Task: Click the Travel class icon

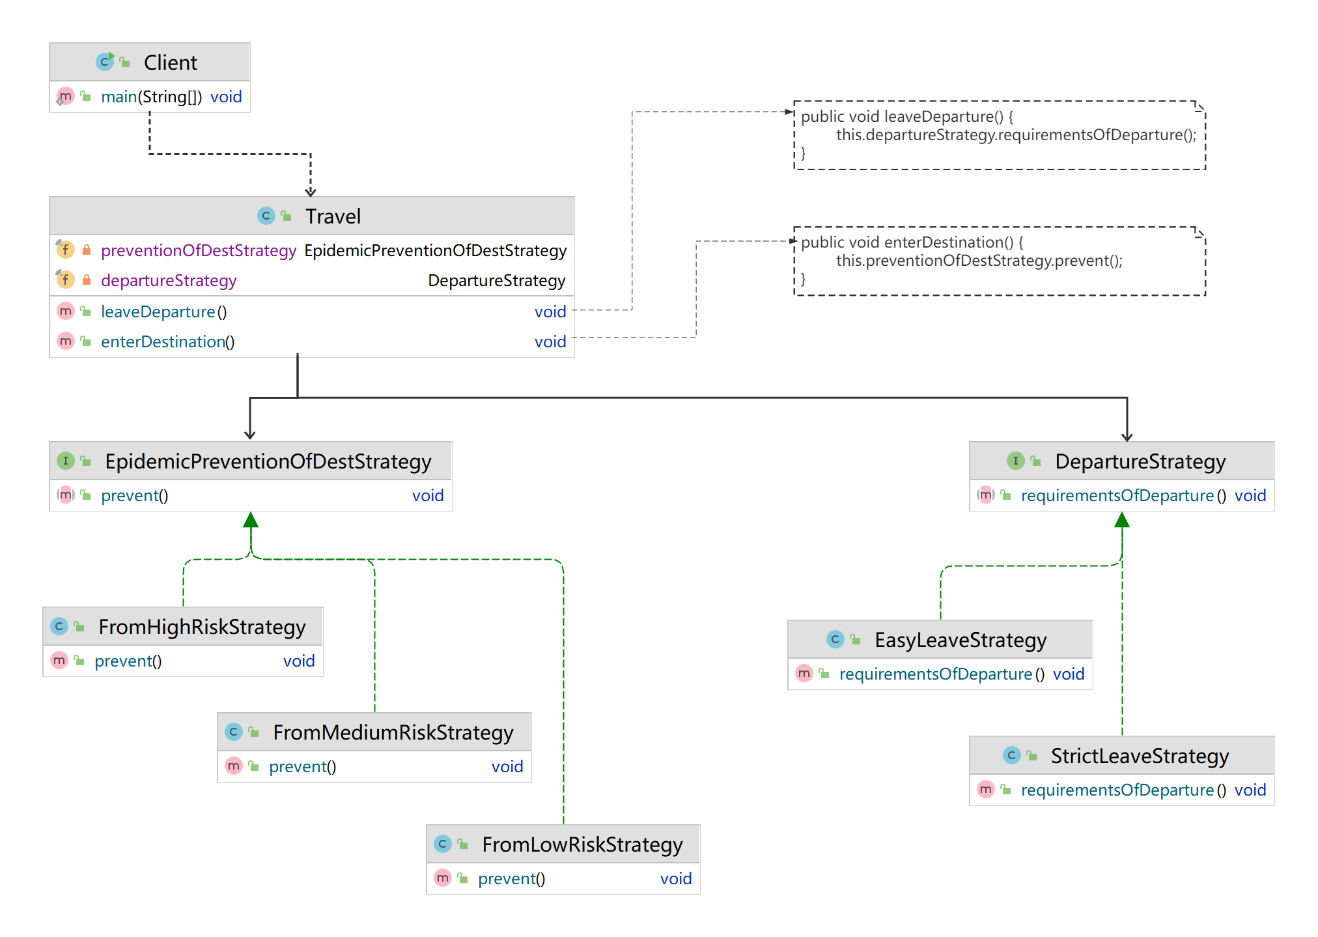Action: point(266,216)
